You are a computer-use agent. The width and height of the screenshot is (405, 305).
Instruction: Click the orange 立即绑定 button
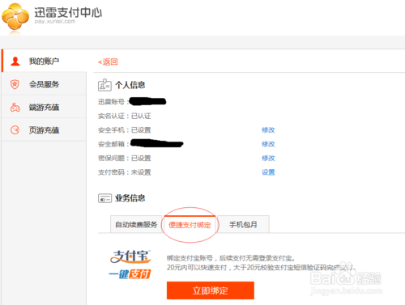[x=211, y=290]
